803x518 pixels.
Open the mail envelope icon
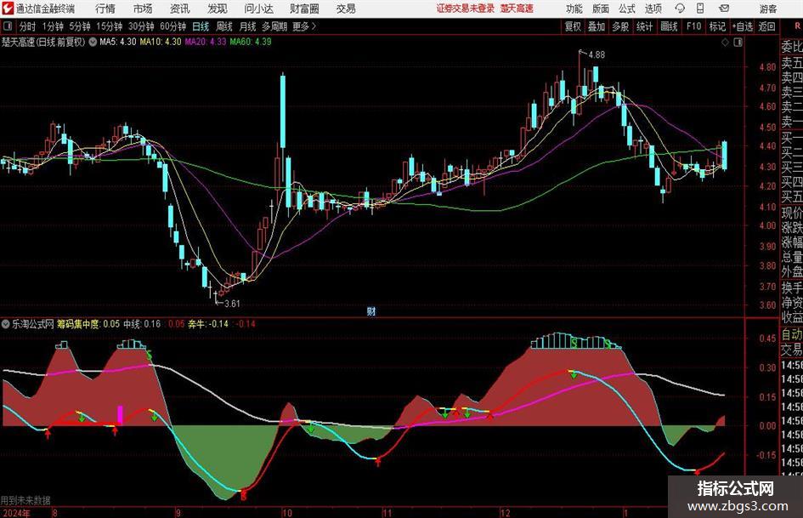click(x=724, y=9)
